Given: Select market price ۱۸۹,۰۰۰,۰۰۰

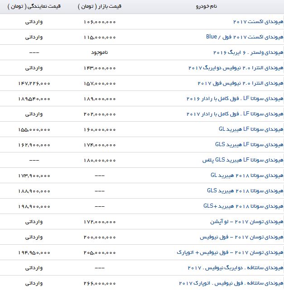Looking at the screenshot, I should click(100, 99).
